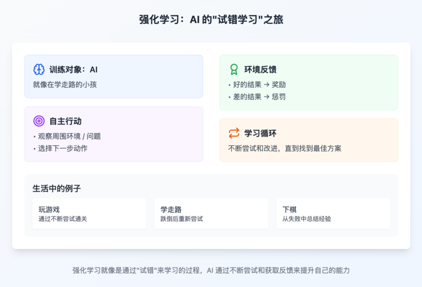Screen dimensions: 422x287
Task: Click text 就像在学走路的小孩
Action: [65, 85]
